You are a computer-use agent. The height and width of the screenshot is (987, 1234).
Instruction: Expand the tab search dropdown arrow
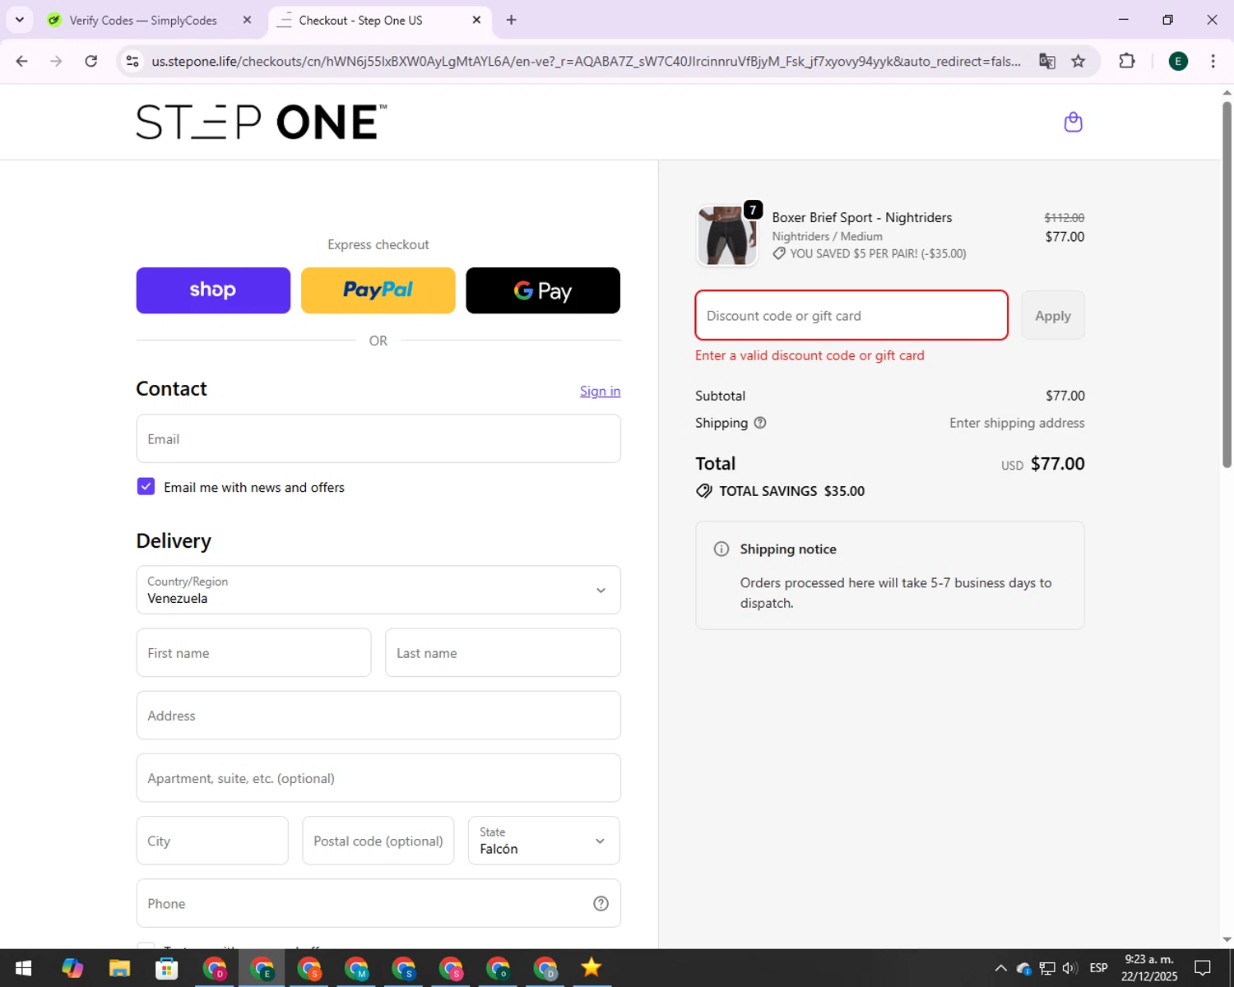20,20
